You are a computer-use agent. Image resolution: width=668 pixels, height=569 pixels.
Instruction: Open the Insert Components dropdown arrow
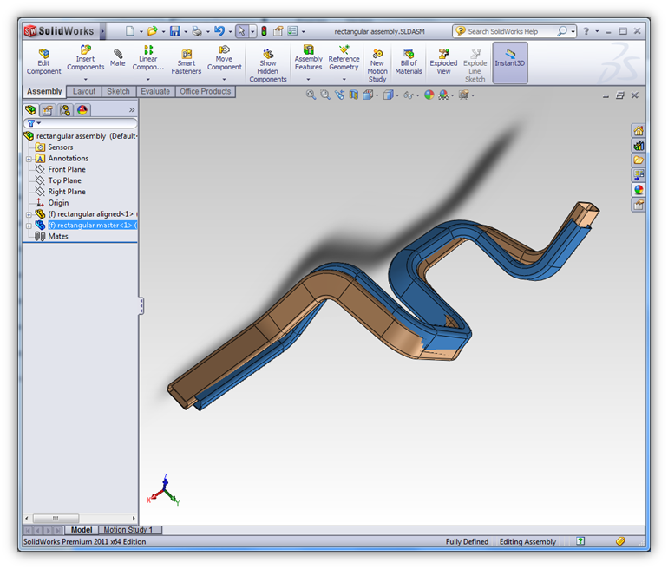coord(85,79)
